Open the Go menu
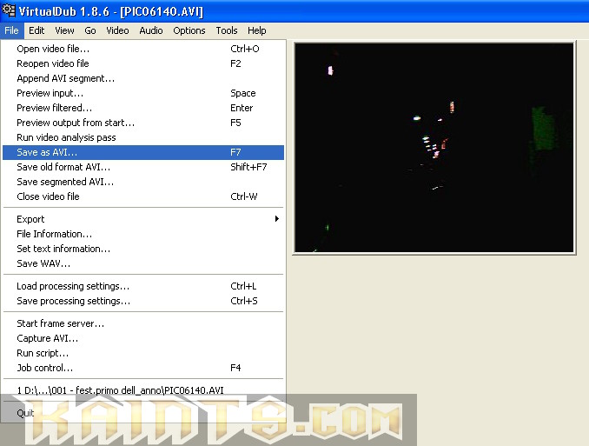Screen dimensions: 589x446 click(x=90, y=30)
